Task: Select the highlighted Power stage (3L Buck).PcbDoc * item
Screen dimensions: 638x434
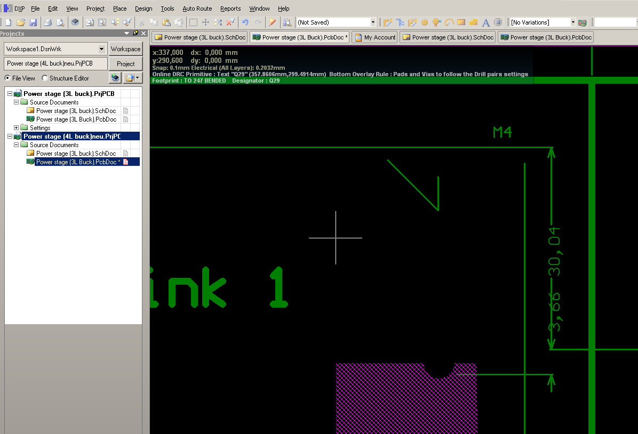Action: (x=78, y=162)
